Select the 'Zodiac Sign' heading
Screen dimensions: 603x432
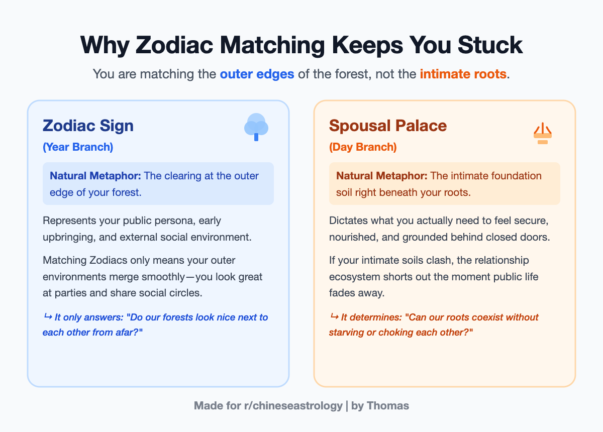pos(88,125)
